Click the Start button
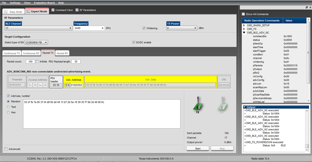This screenshot has height=162, width=312. tap(198, 149)
